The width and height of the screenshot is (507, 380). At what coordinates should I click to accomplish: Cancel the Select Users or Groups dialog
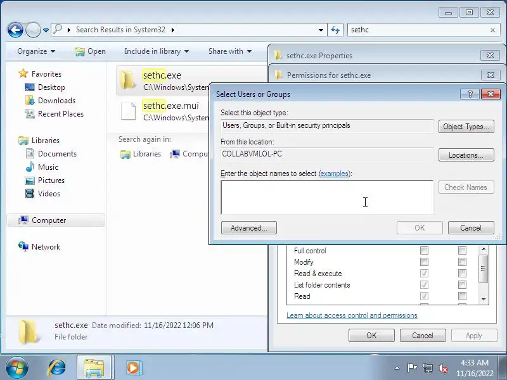tap(471, 228)
